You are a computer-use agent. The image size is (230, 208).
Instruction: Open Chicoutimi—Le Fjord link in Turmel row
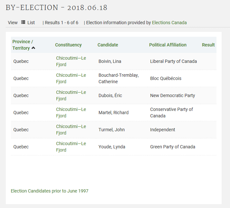71,130
